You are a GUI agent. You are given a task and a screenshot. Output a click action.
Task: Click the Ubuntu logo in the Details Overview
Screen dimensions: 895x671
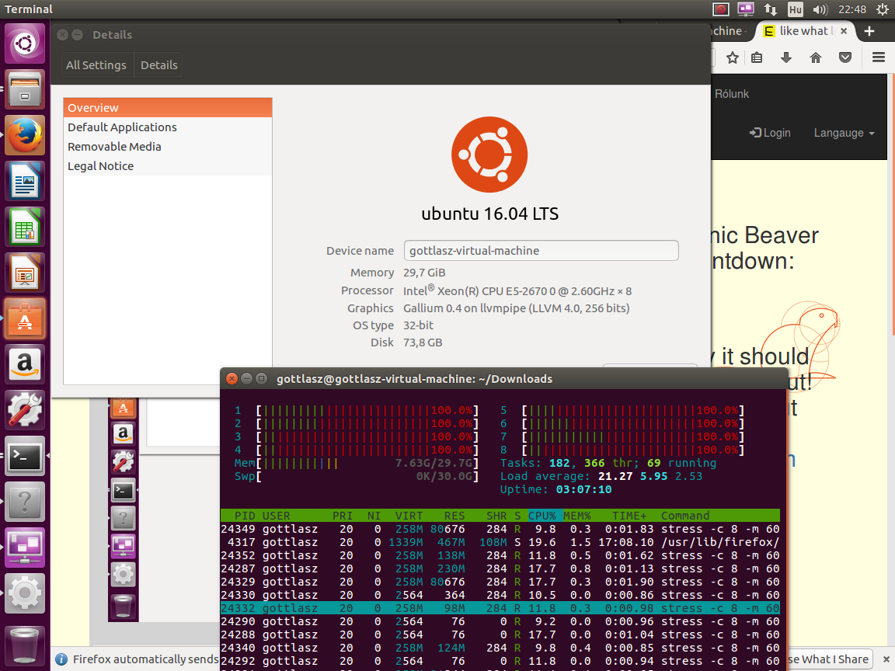click(x=489, y=154)
